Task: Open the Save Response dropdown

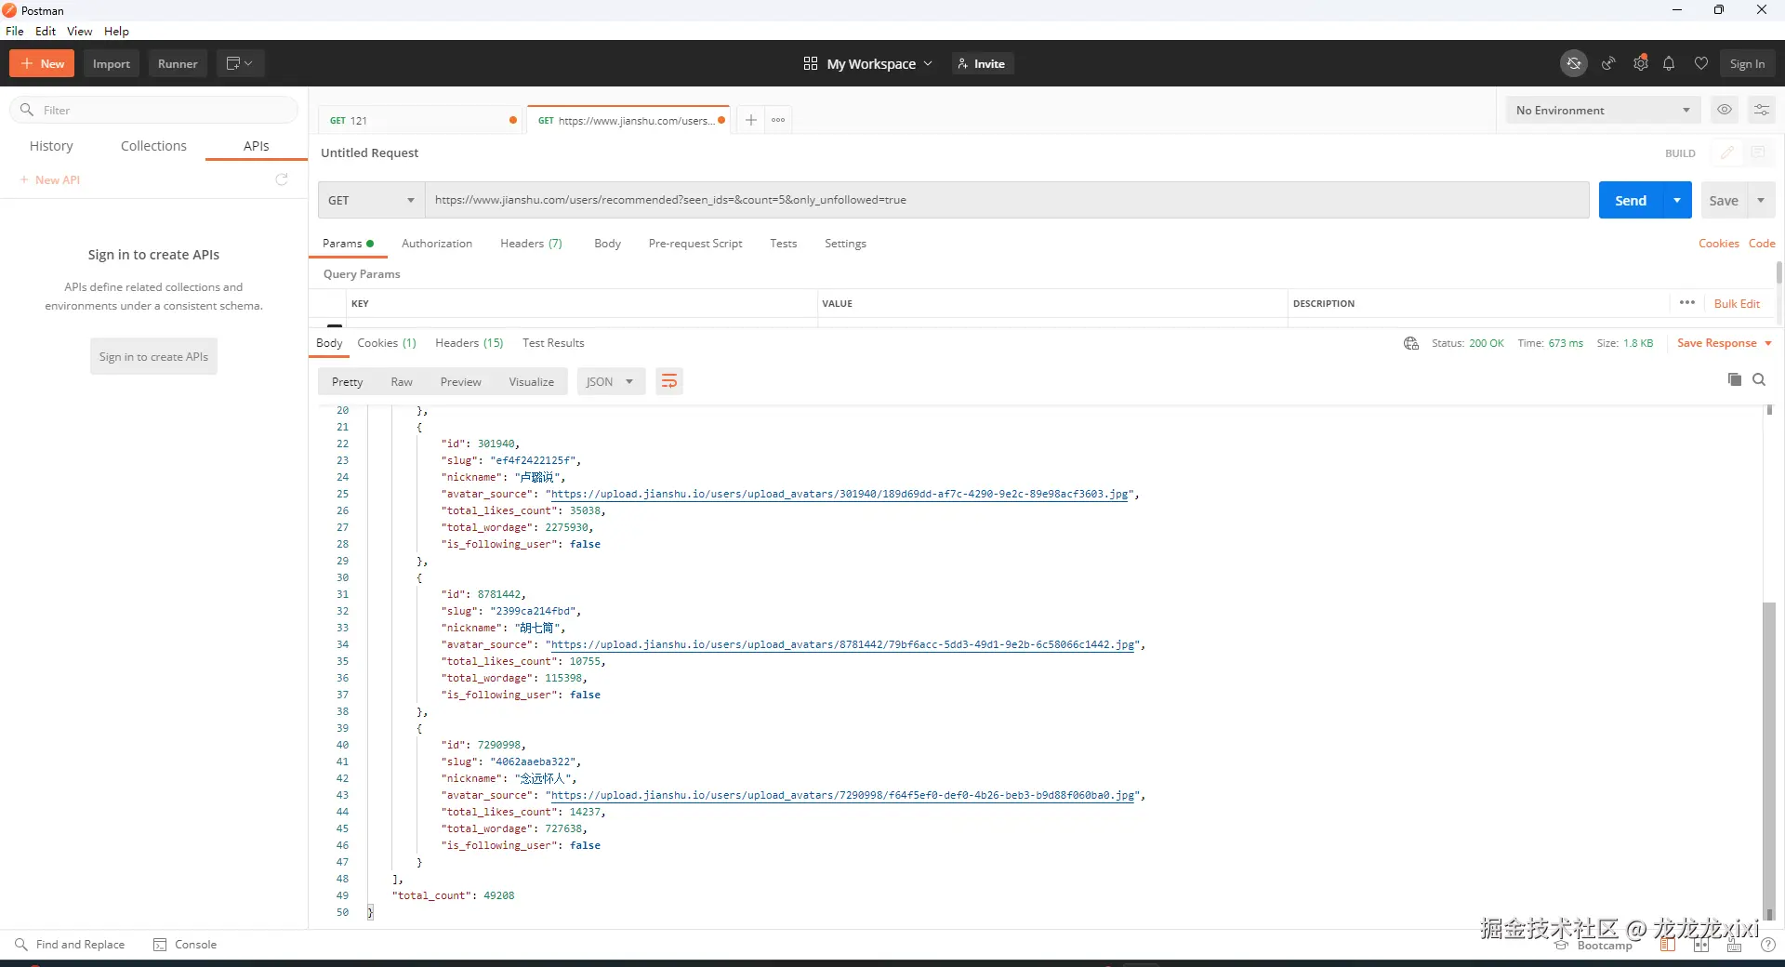Action: tap(1725, 343)
